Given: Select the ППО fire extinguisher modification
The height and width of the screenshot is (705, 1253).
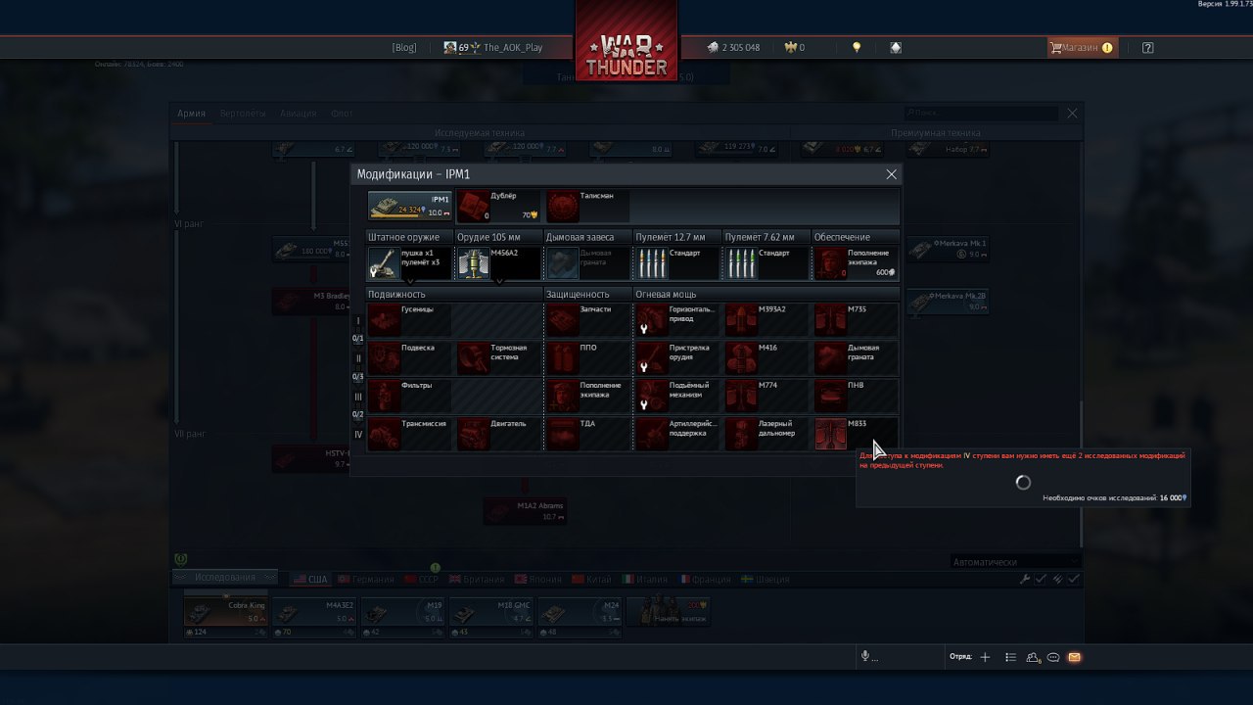Looking at the screenshot, I should [x=588, y=358].
